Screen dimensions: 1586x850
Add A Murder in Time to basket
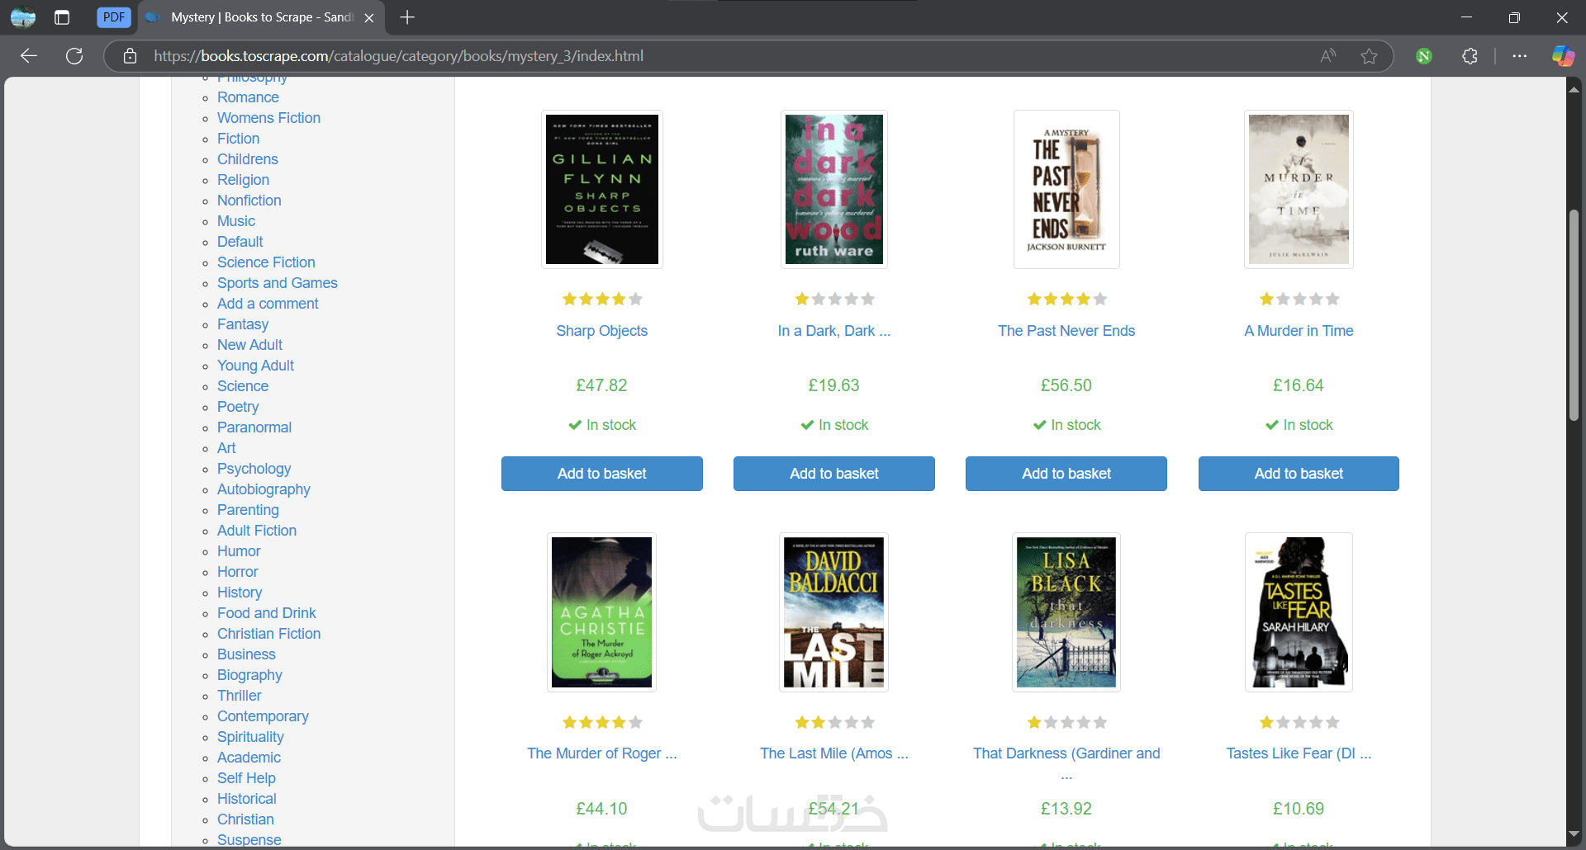1299,474
